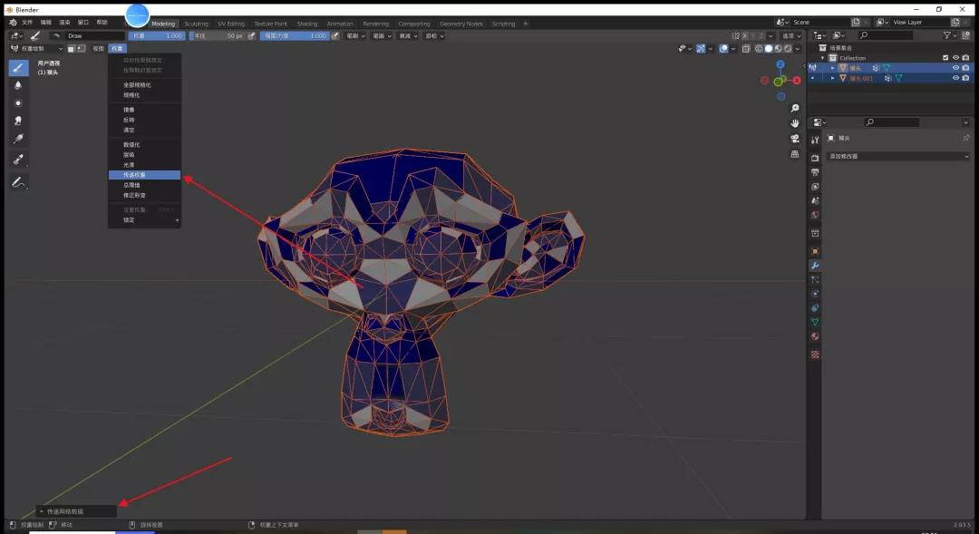
Task: Switch to the Sculpting workspace tab
Action: pos(196,24)
